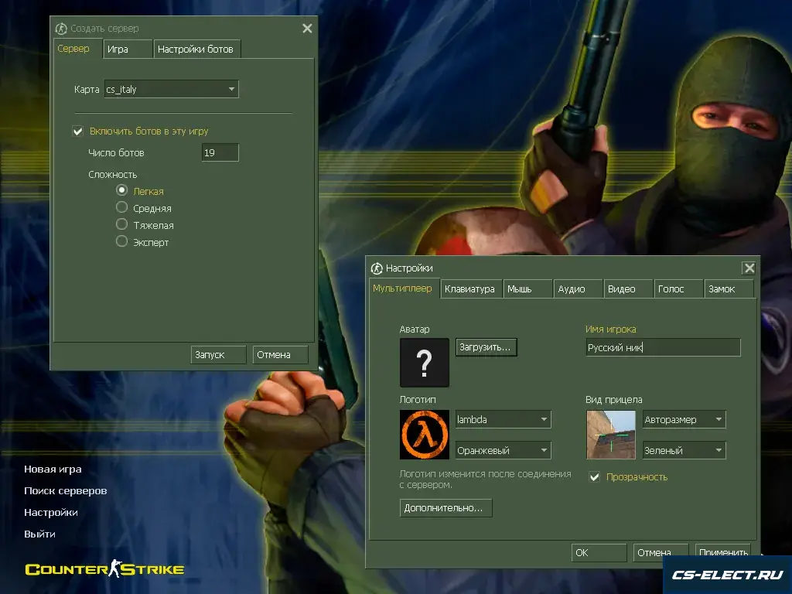This screenshot has height=594, width=792.
Task: Open the Карта cs_italy dropdown
Action: coord(171,90)
